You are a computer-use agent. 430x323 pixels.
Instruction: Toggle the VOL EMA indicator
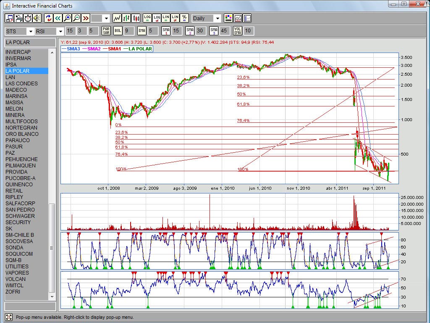point(237,31)
